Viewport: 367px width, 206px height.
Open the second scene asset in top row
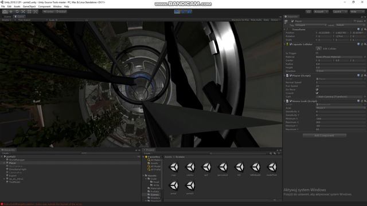click(x=190, y=167)
